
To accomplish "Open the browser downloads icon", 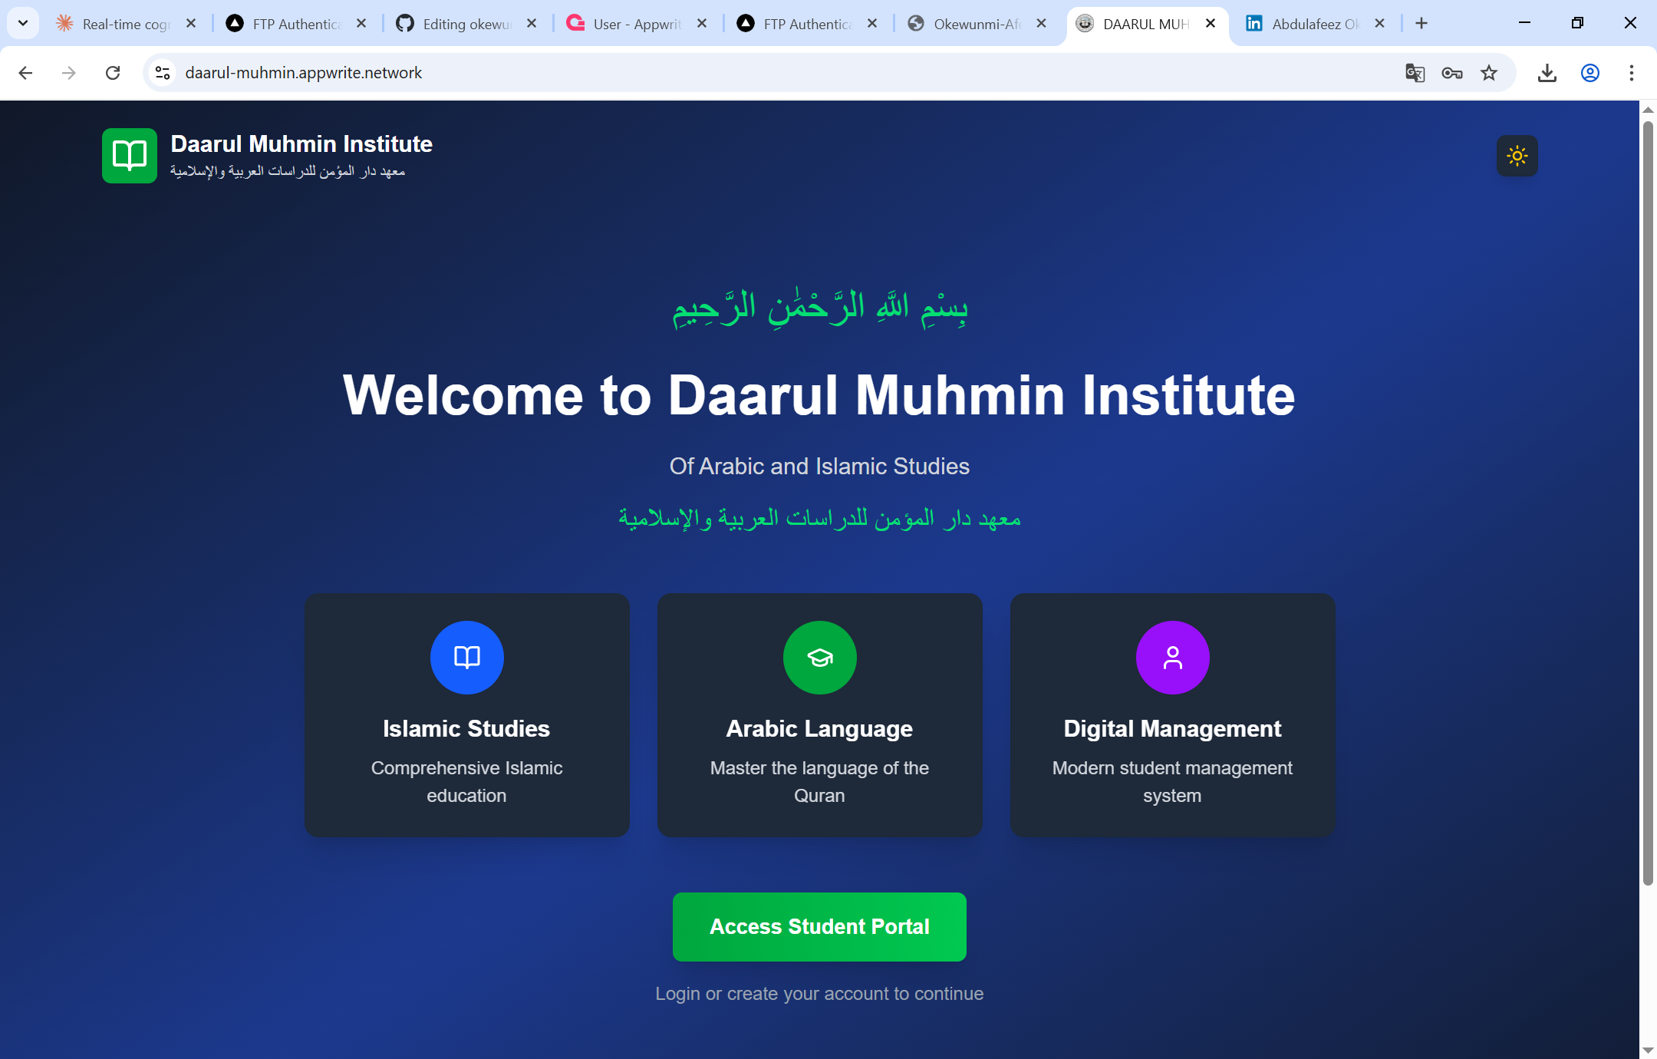I will point(1547,73).
